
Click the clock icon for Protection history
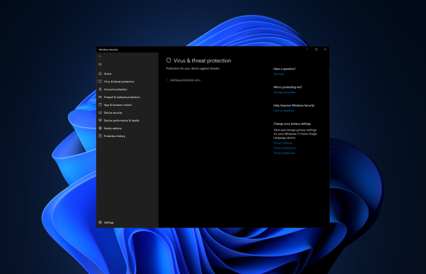(x=100, y=136)
